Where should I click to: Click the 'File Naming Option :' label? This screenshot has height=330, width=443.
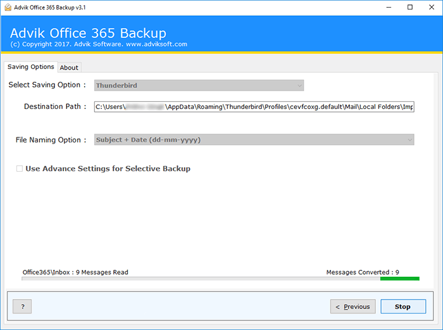click(51, 140)
